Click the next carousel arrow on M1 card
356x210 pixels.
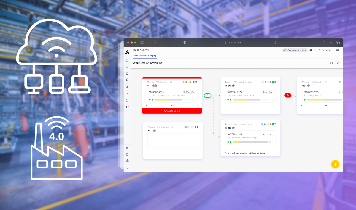point(198,105)
